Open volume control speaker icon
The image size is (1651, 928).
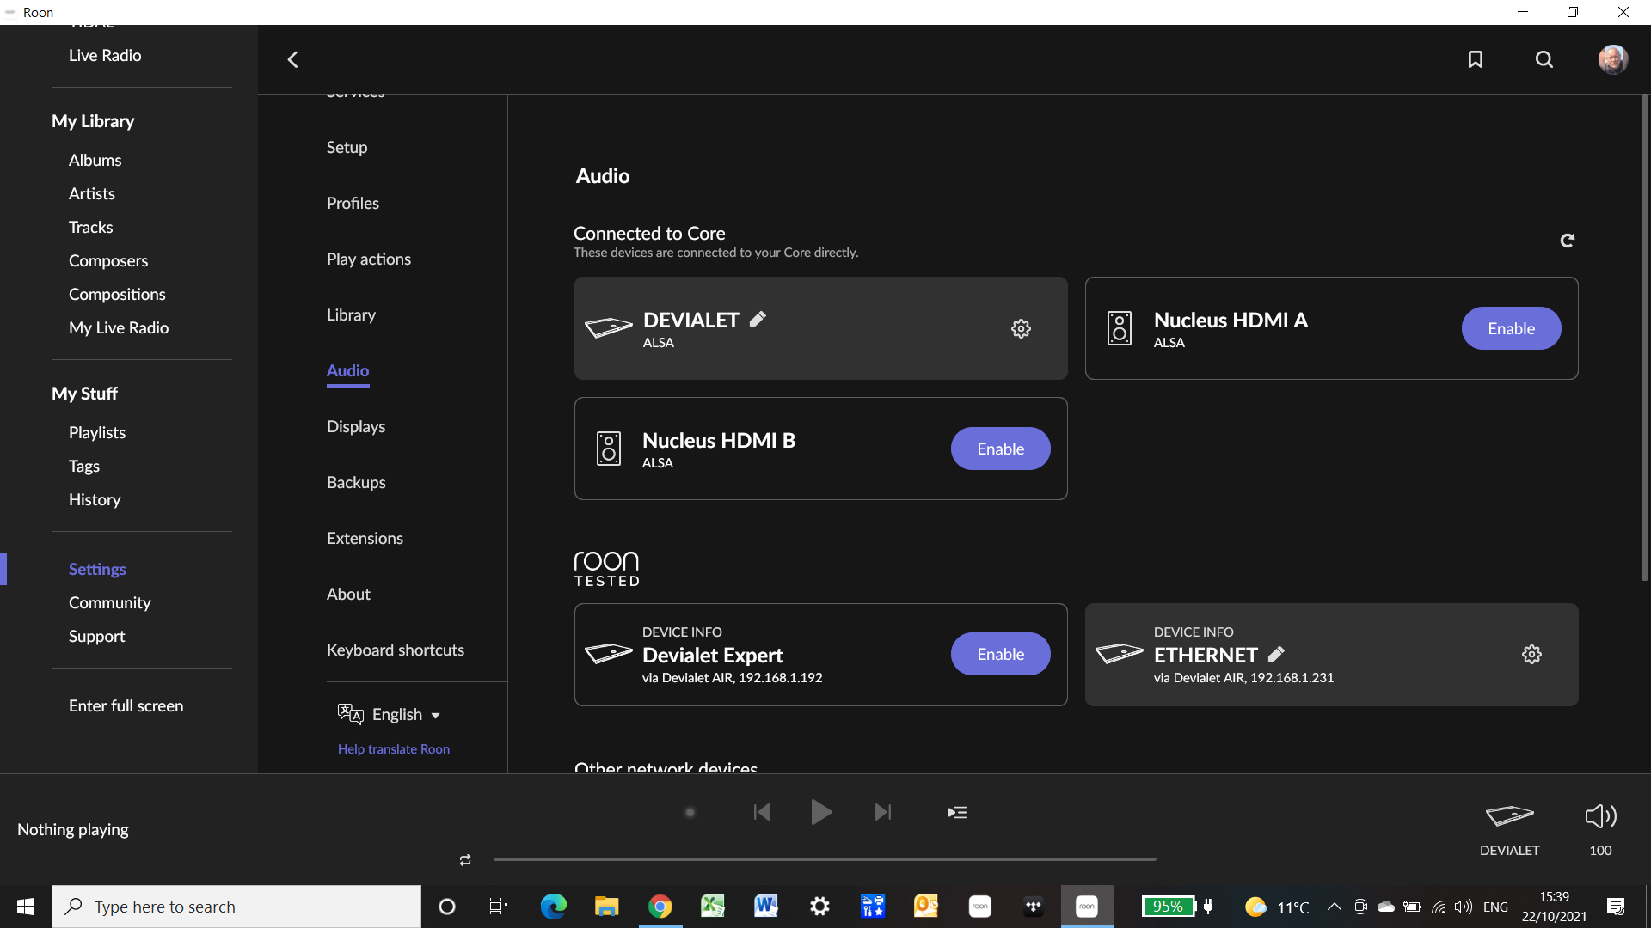1601,816
